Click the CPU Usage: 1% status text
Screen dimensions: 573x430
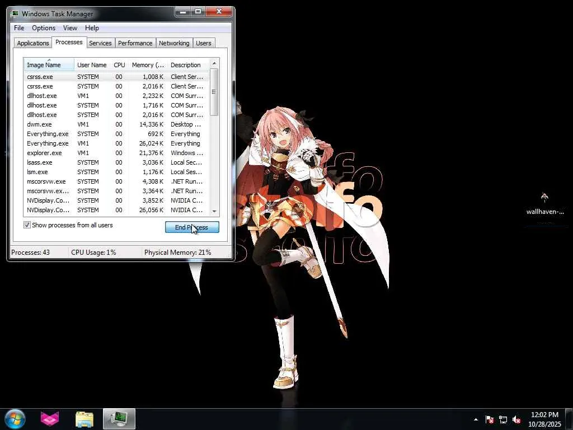pos(93,253)
